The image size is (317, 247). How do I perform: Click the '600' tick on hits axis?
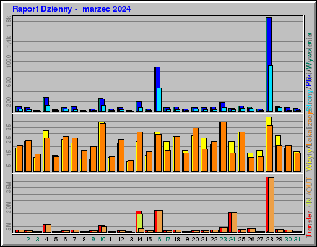[9, 82]
